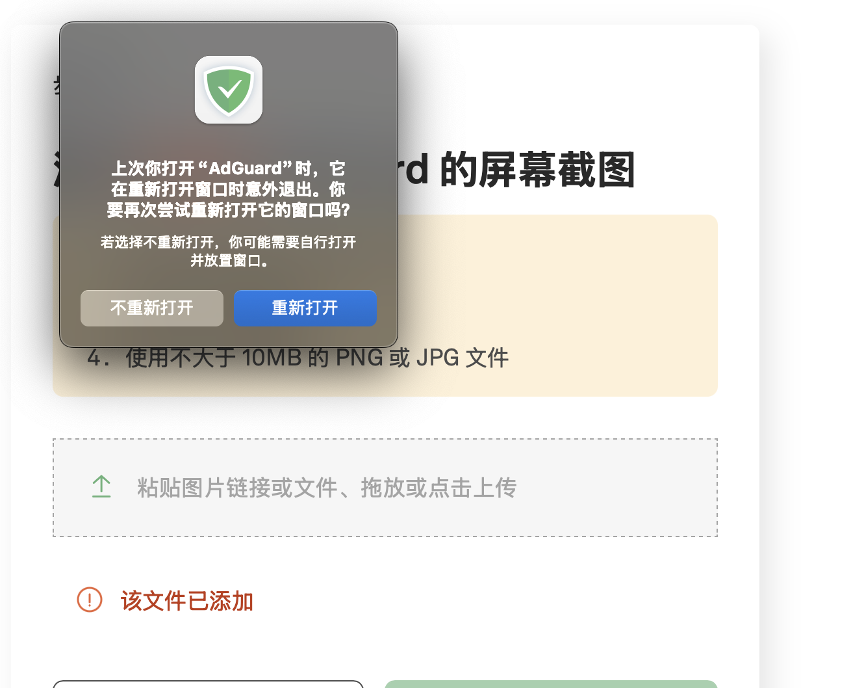This screenshot has height=688, width=851.
Task: Click the heading text 的屏幕截图
Action: click(537, 170)
